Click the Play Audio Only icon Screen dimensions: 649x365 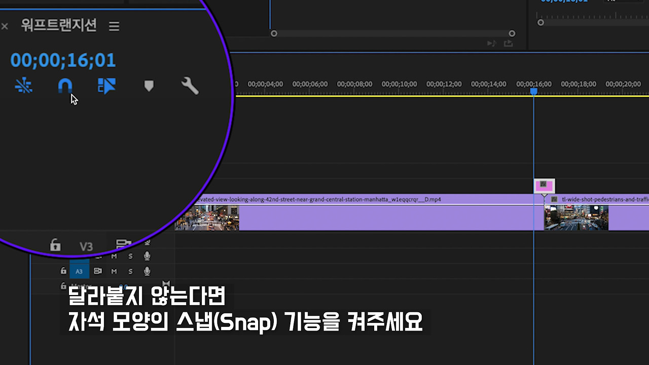(490, 44)
